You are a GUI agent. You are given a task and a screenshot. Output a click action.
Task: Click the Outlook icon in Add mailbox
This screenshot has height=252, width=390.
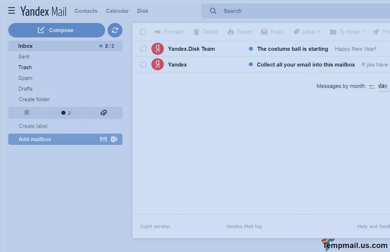(114, 139)
